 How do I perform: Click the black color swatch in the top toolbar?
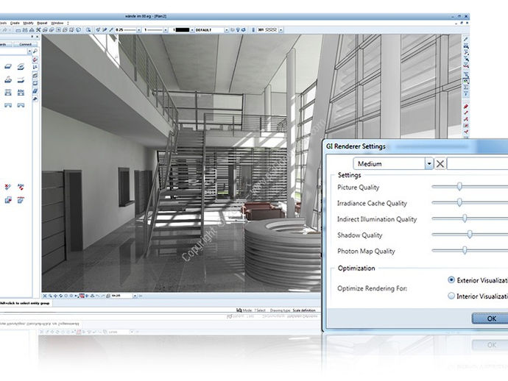pos(182,29)
